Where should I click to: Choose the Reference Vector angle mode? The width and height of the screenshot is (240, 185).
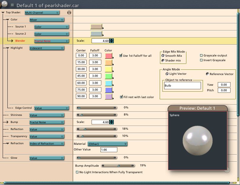click(x=207, y=74)
